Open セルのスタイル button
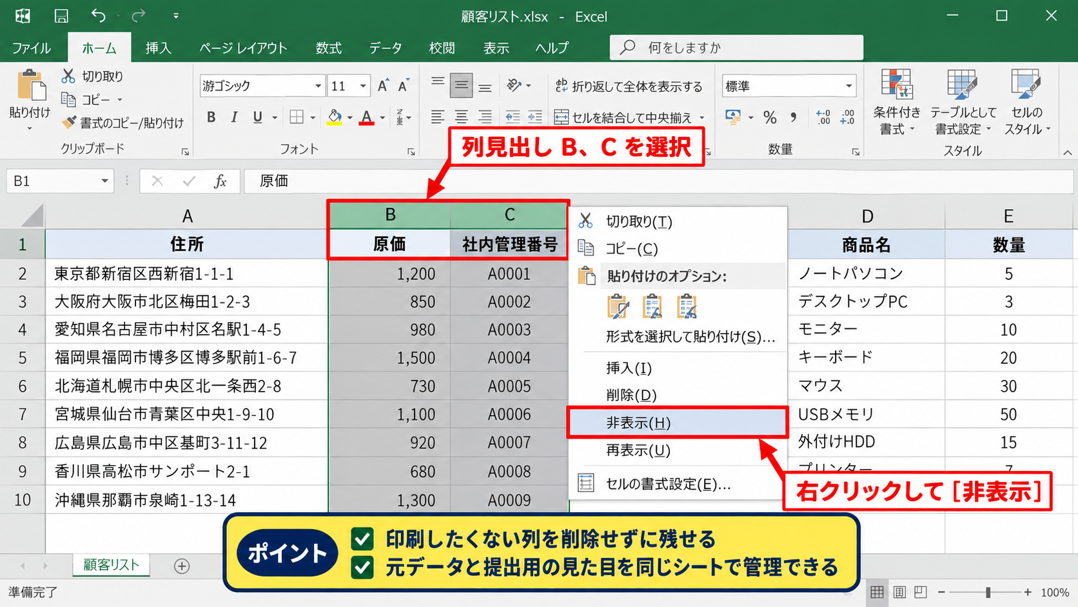Image resolution: width=1078 pixels, height=607 pixels. [1027, 102]
